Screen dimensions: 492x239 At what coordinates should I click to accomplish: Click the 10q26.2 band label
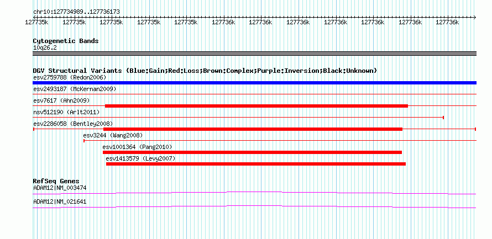pyautogui.click(x=45, y=48)
